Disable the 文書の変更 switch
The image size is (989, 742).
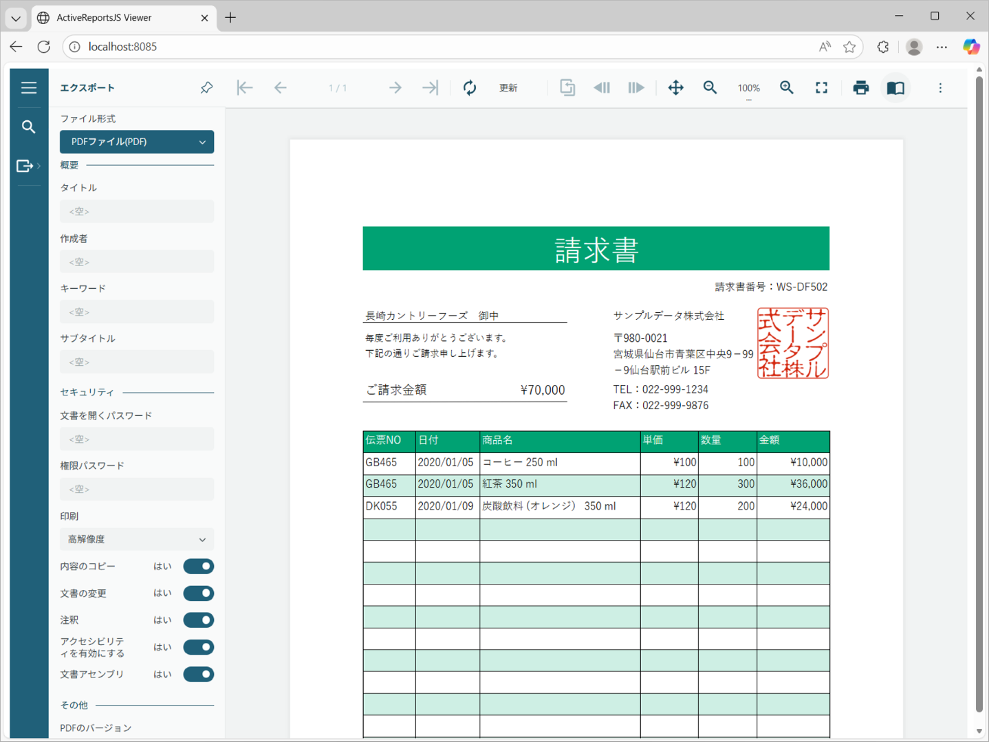[x=198, y=593]
